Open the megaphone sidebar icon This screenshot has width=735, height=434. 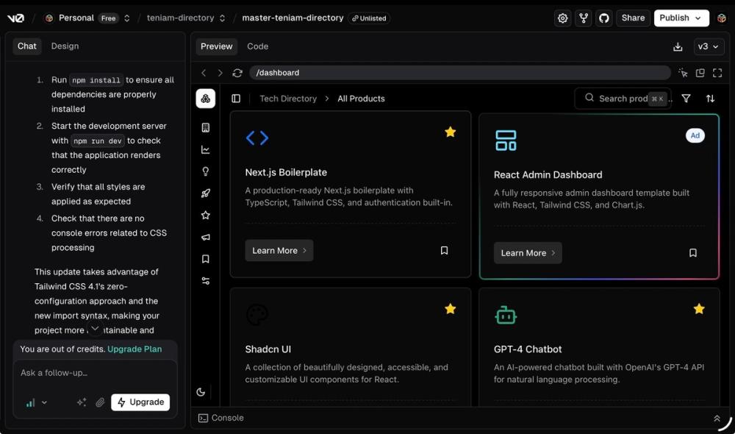[205, 237]
